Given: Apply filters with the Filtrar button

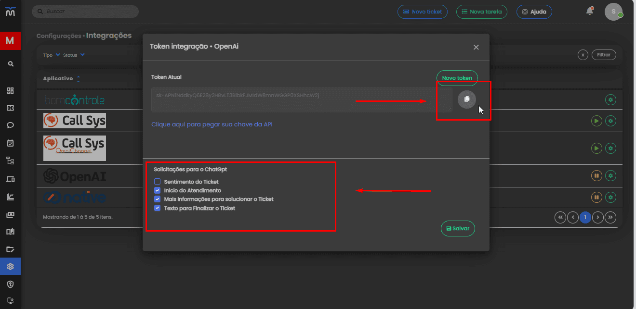Looking at the screenshot, I should (x=604, y=55).
